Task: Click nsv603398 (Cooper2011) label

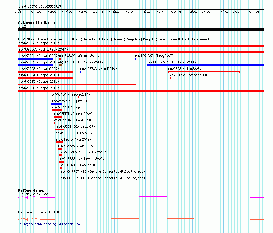Action: click(72, 107)
